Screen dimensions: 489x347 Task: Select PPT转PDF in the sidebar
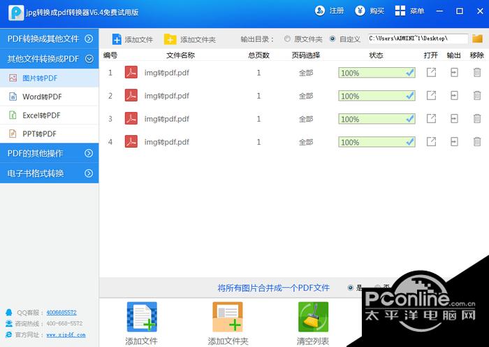click(50, 134)
